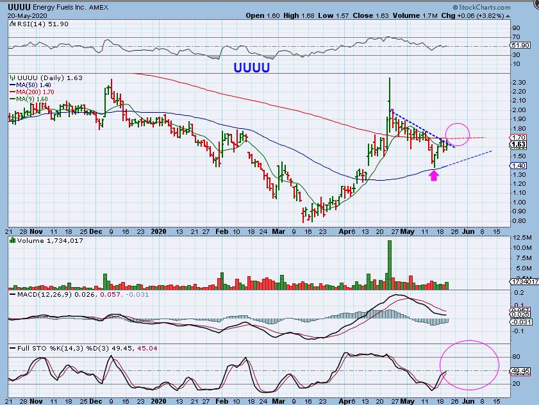Viewport: 539px width, 405px height.
Task: Click the 1734017 volume axis tag
Action: pyautogui.click(x=524, y=281)
